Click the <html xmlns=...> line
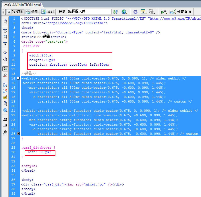The image size is (201, 197). point(65,23)
